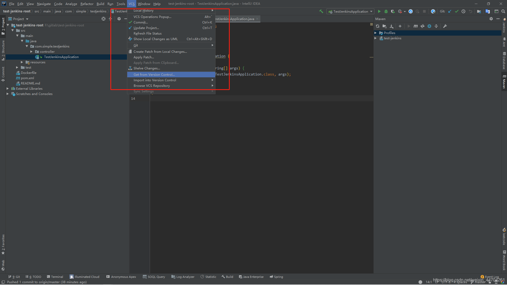Run TestJenkinsApplication with the green play icon
Viewport: 507px width, 285px height.
pos(379,11)
